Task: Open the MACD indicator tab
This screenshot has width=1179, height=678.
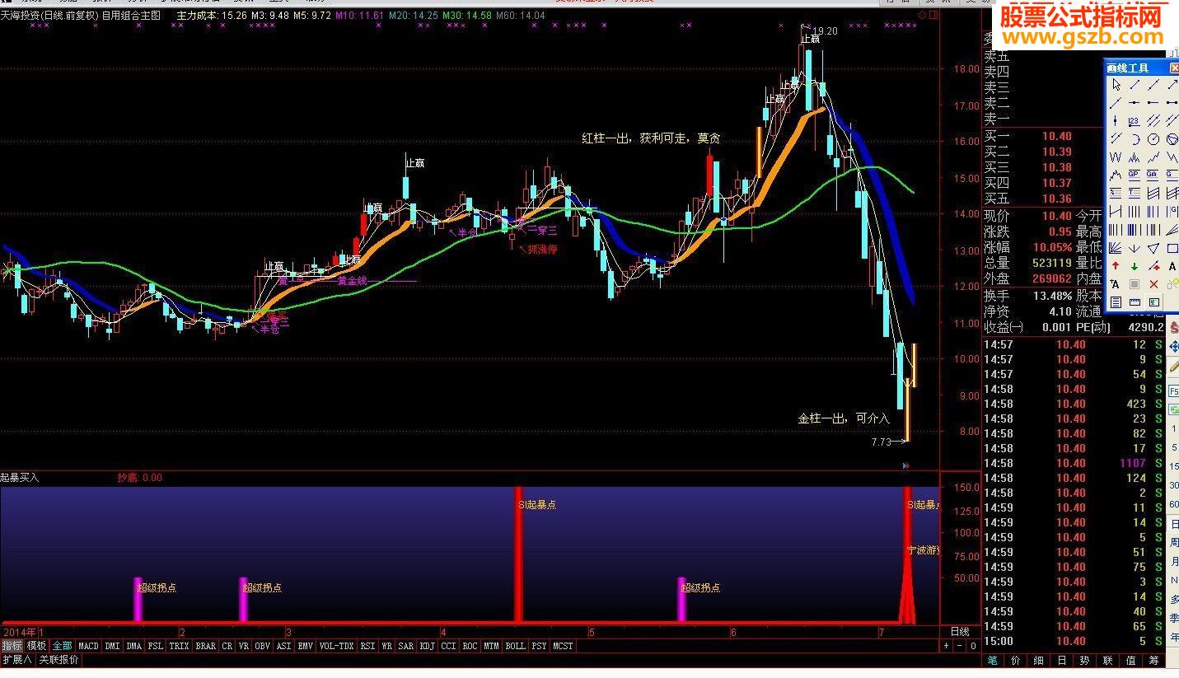Action: 88,646
